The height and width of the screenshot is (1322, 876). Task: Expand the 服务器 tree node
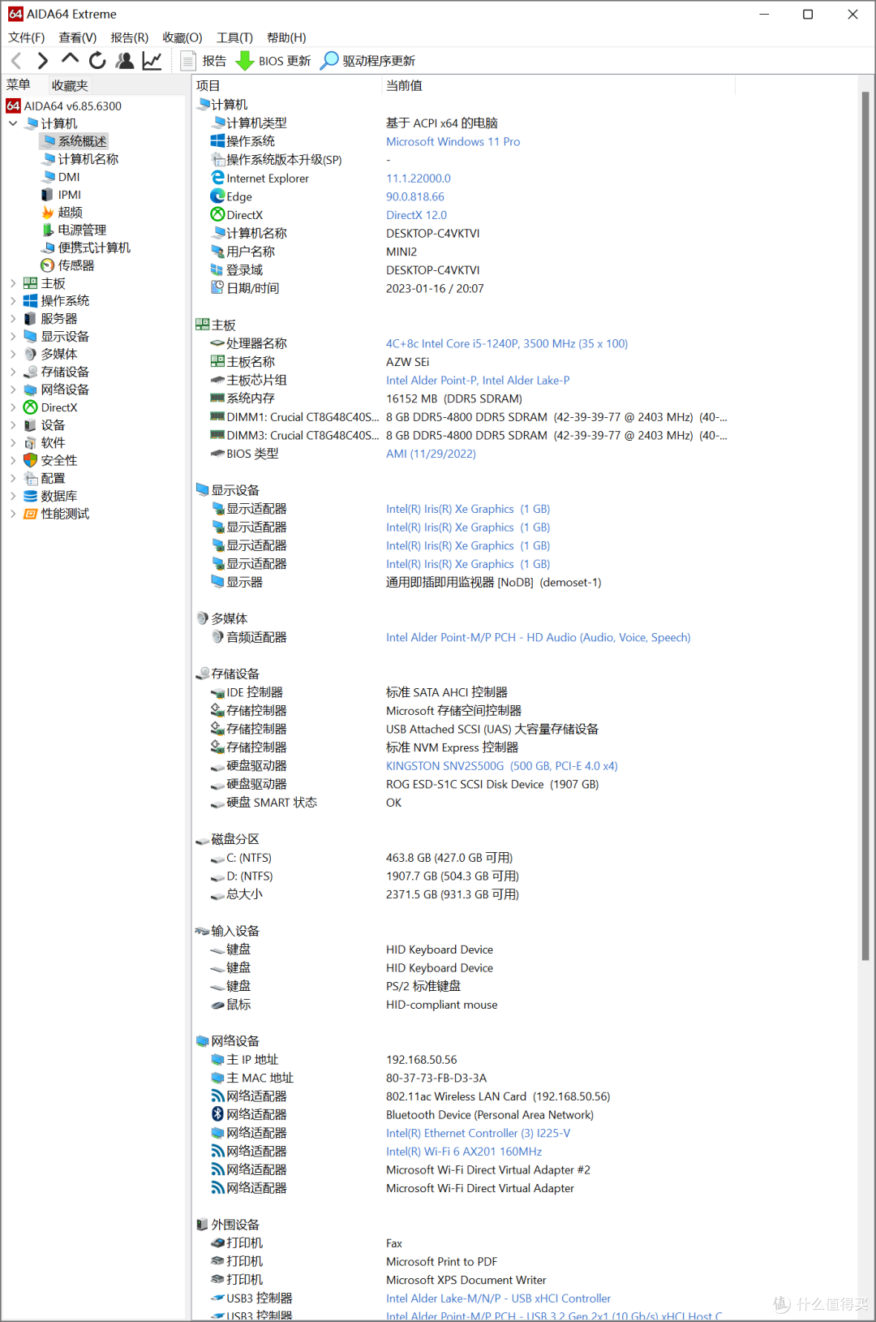(13, 319)
